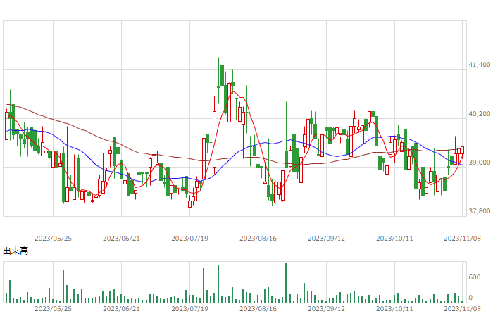
Task: Click the lowest red candle near 2023/07/19
Action: point(189,204)
